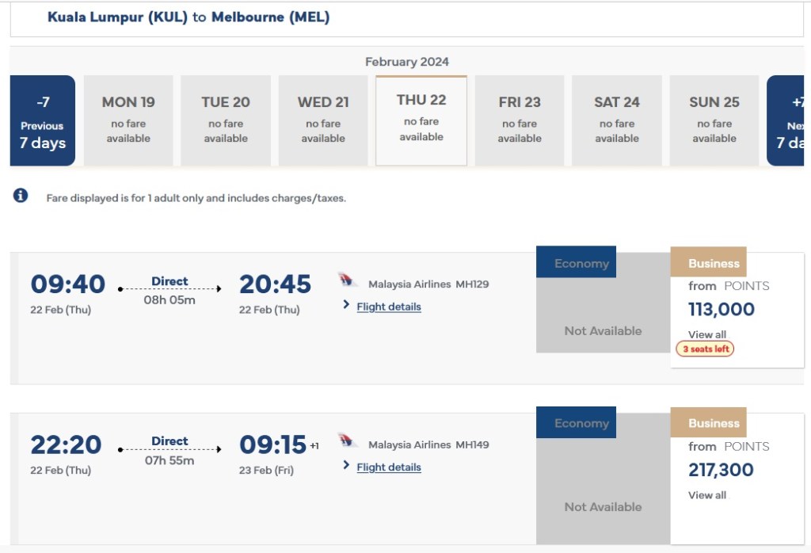Click the 3 seats left badge

coord(705,349)
